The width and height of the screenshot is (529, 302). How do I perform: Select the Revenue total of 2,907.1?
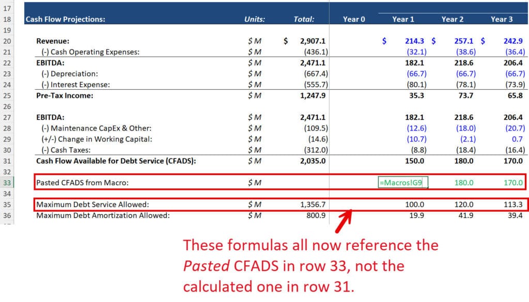point(310,41)
